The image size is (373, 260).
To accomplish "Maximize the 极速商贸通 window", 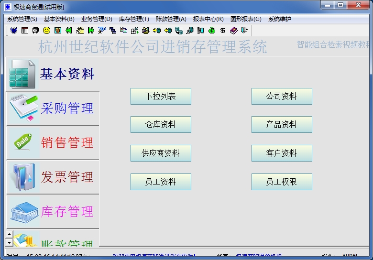I will (x=340, y=5).
